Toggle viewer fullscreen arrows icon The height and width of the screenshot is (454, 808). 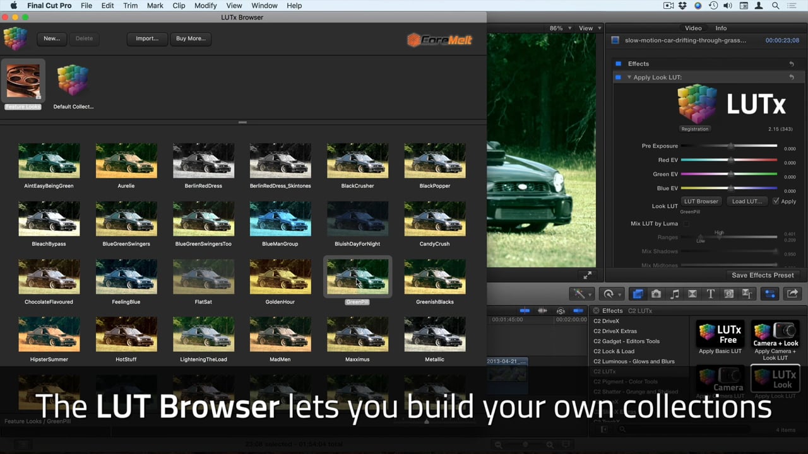pyautogui.click(x=588, y=275)
